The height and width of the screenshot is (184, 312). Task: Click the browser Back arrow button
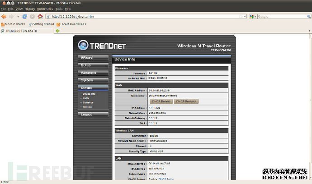coord(4,17)
